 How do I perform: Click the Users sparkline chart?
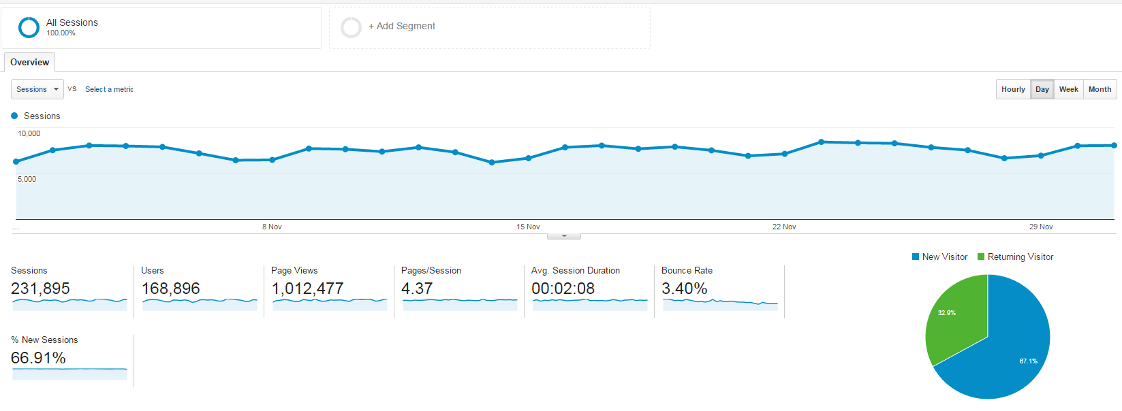pyautogui.click(x=200, y=304)
